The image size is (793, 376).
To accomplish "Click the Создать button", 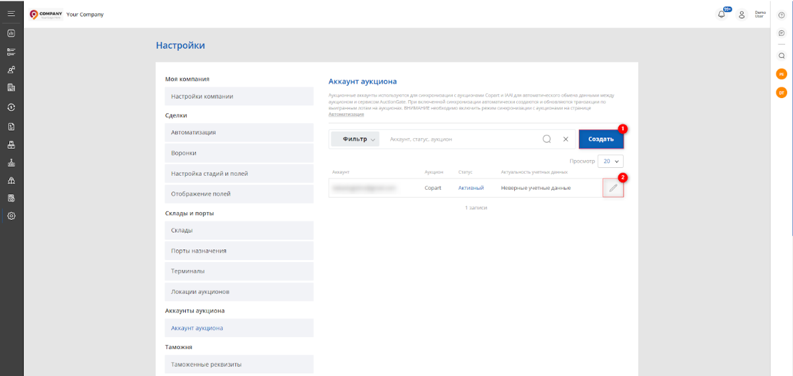I will [601, 139].
